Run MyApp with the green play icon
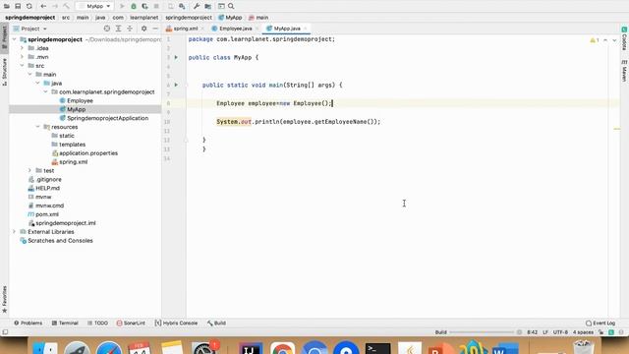 click(x=122, y=7)
